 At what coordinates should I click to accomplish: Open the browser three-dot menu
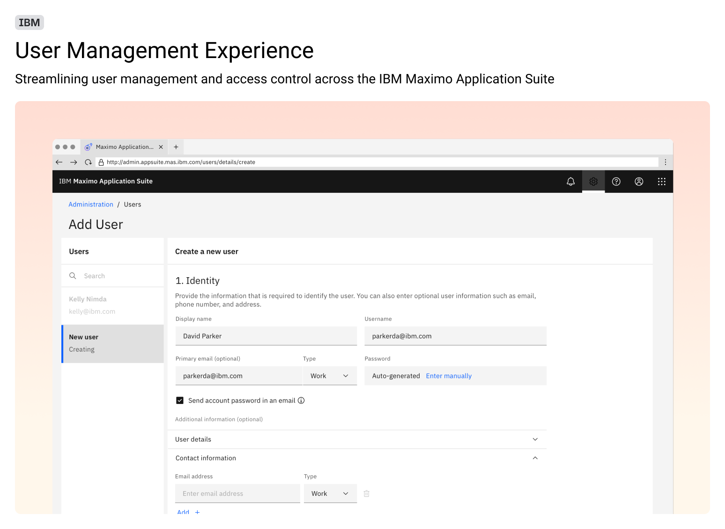[666, 162]
